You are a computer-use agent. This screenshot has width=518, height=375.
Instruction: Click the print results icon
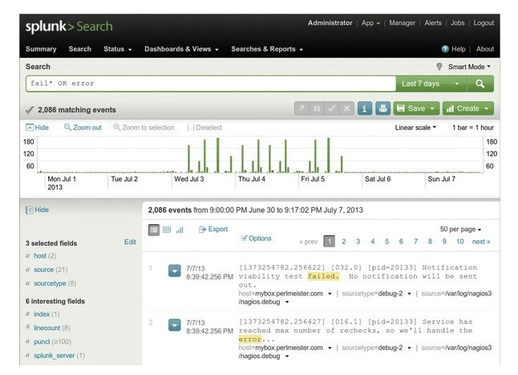(383, 108)
